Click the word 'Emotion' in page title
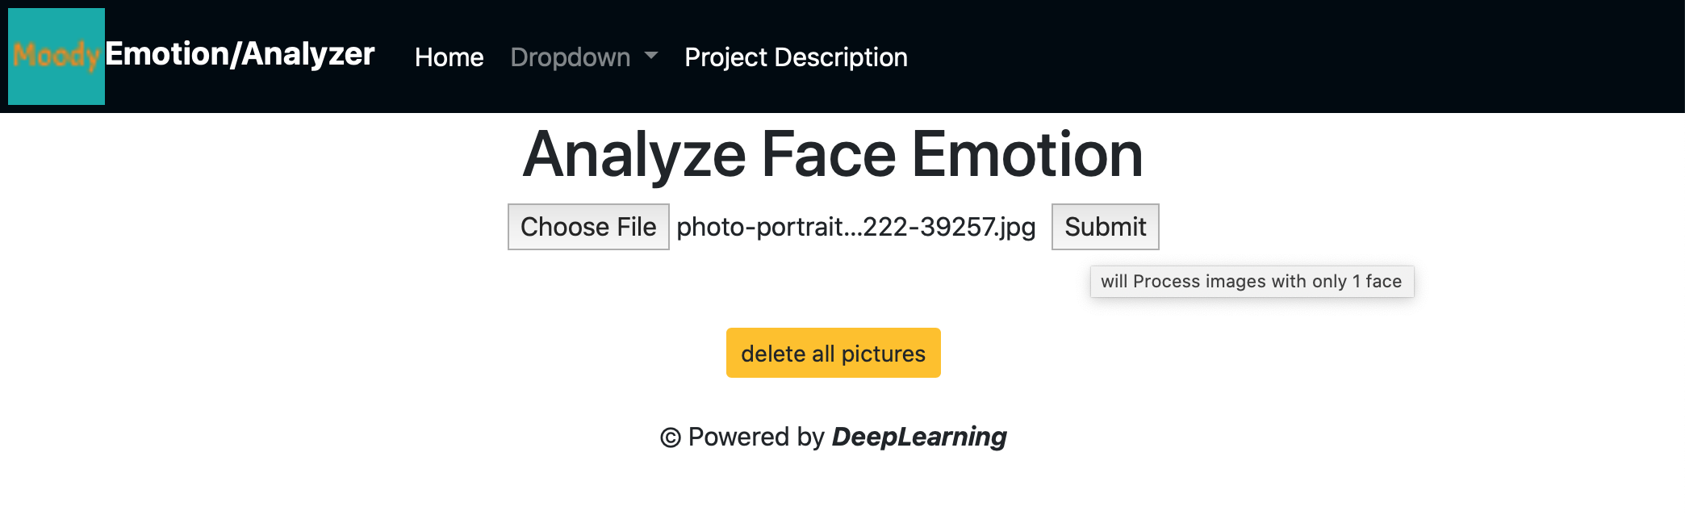Viewport: 1685px width, 515px height. tap(1028, 154)
